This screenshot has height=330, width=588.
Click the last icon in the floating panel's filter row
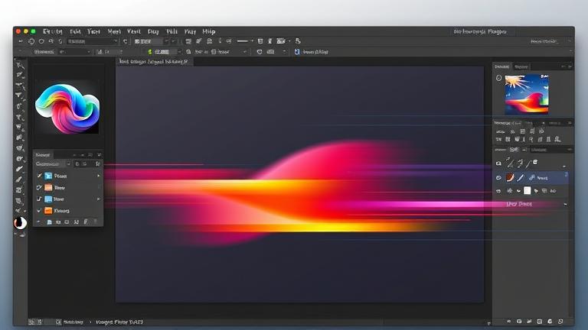pos(97,164)
